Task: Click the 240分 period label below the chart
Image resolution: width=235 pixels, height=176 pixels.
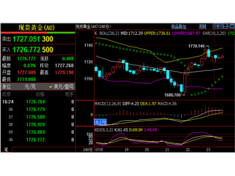Action: (88, 150)
